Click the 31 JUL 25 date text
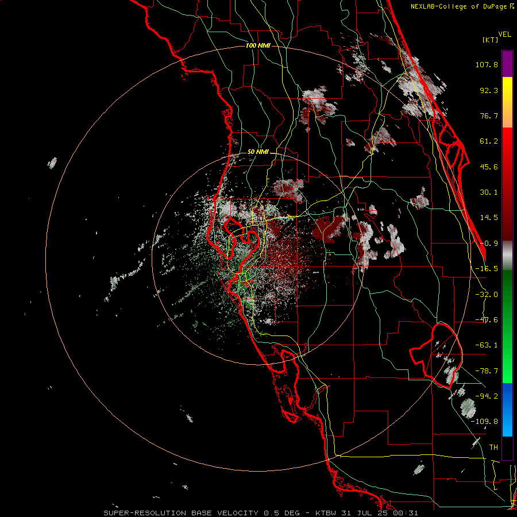The image size is (517, 517). [366, 513]
